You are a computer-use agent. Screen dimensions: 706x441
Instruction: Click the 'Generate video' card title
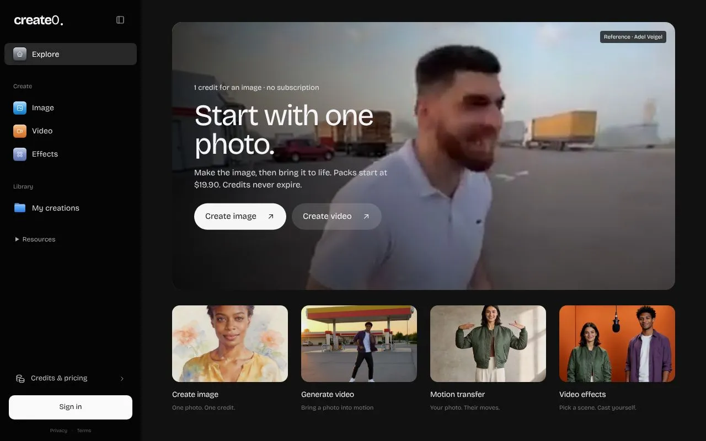[x=328, y=395]
